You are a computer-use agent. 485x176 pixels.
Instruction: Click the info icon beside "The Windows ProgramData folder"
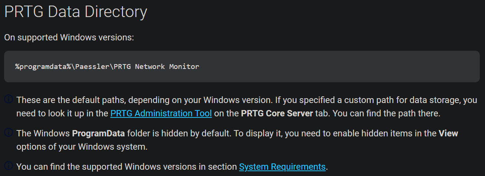click(9, 133)
